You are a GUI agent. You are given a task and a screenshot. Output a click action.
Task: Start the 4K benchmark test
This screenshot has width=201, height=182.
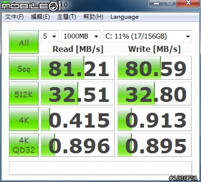[24, 119]
